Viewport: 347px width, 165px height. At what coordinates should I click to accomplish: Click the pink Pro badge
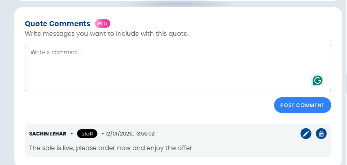tap(102, 24)
